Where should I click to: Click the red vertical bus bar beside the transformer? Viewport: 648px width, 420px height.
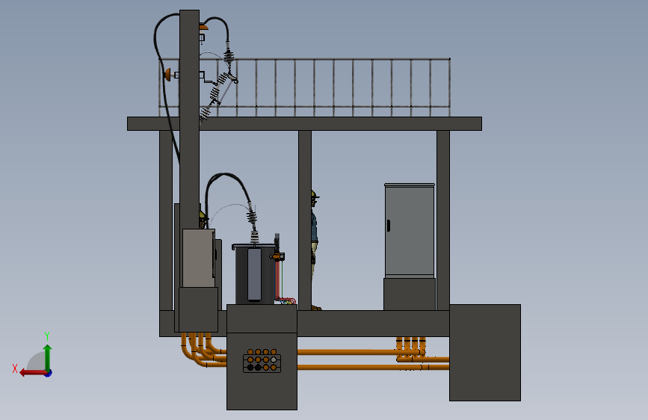(277, 279)
